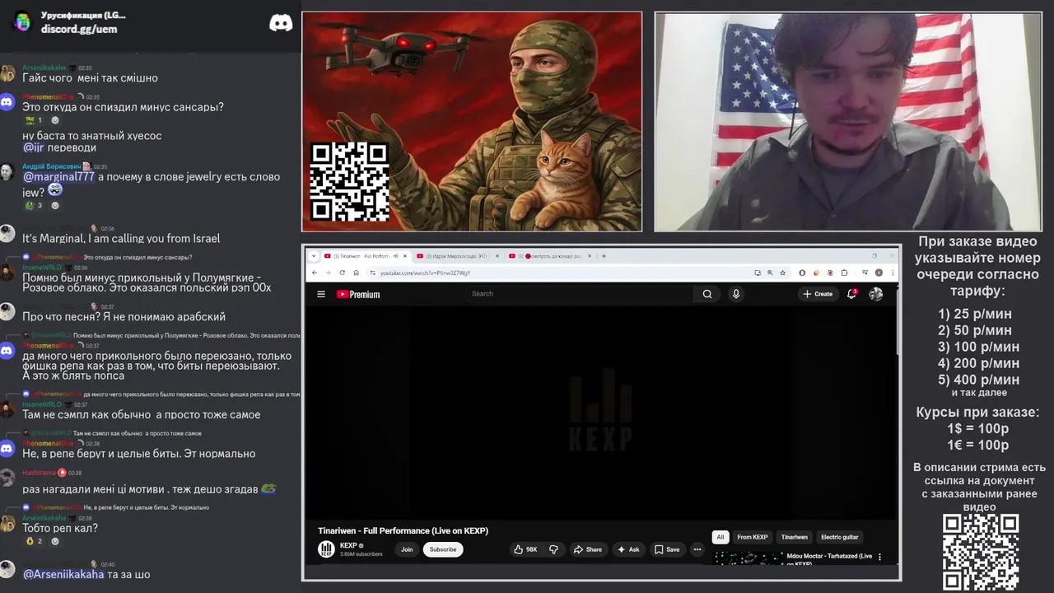Subscribe to the KEXP channel
Screen dimensions: 1054x593
click(443, 549)
